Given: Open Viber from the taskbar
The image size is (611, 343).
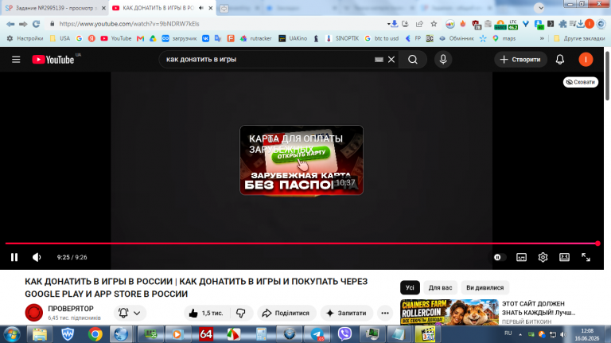Looking at the screenshot, I should pyautogui.click(x=344, y=334).
